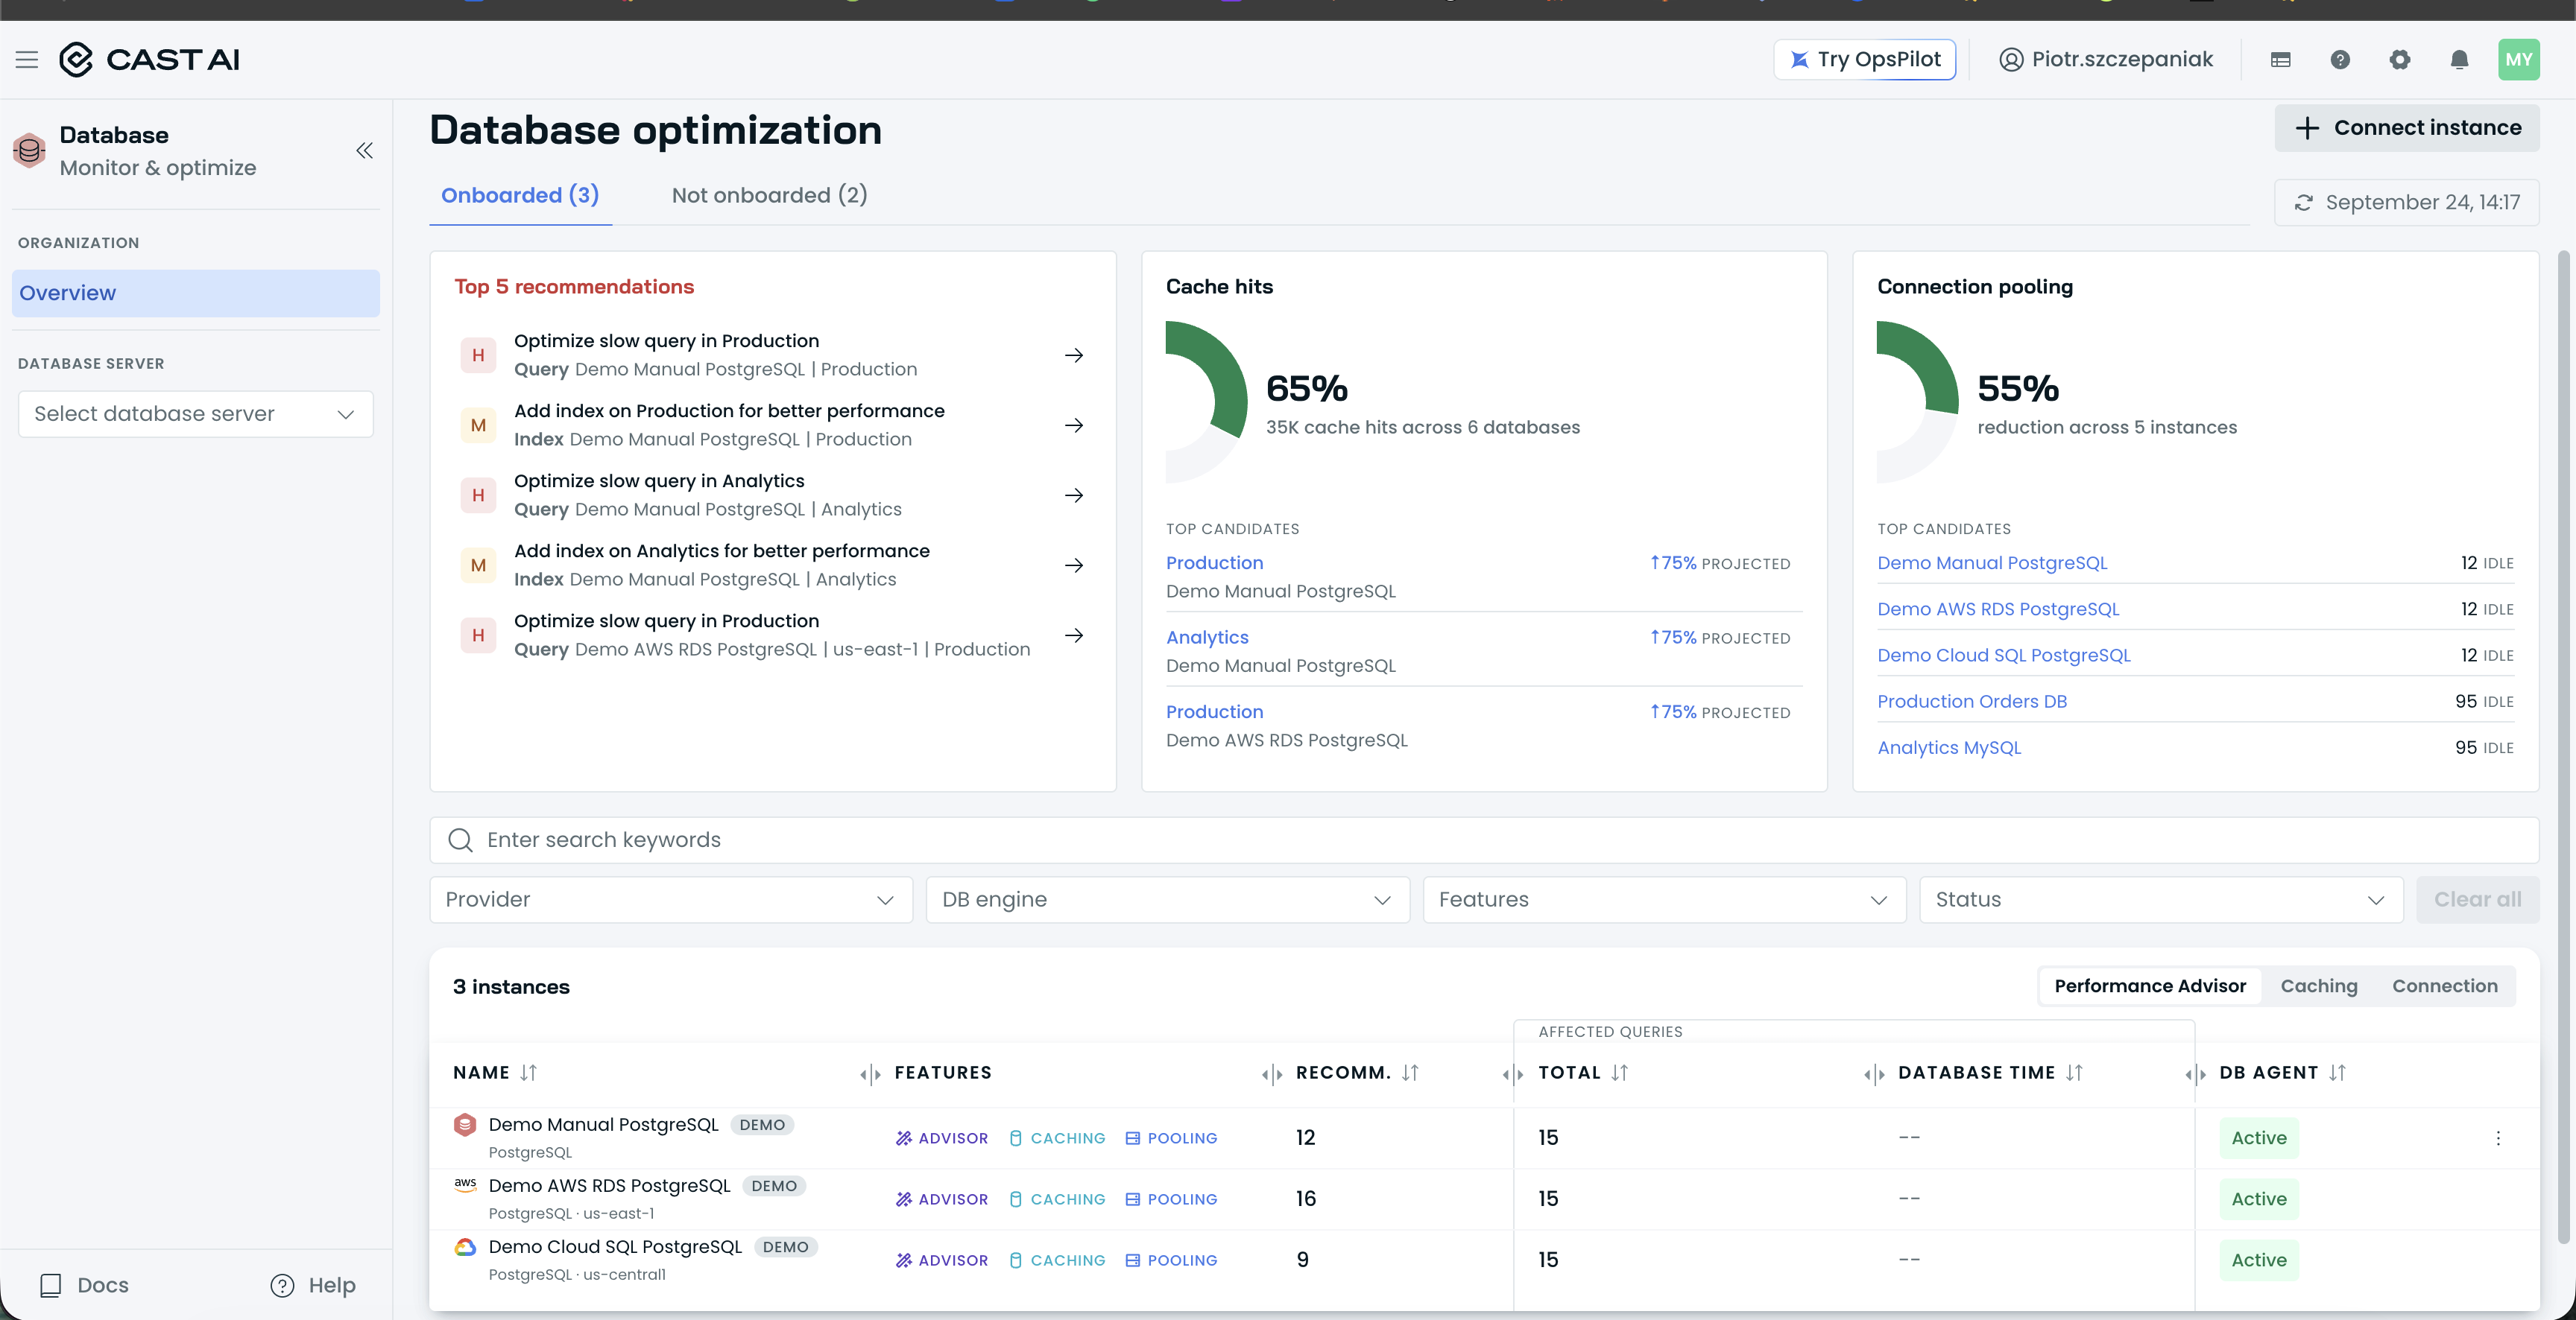Sort by Database Time column

coord(2075,1073)
